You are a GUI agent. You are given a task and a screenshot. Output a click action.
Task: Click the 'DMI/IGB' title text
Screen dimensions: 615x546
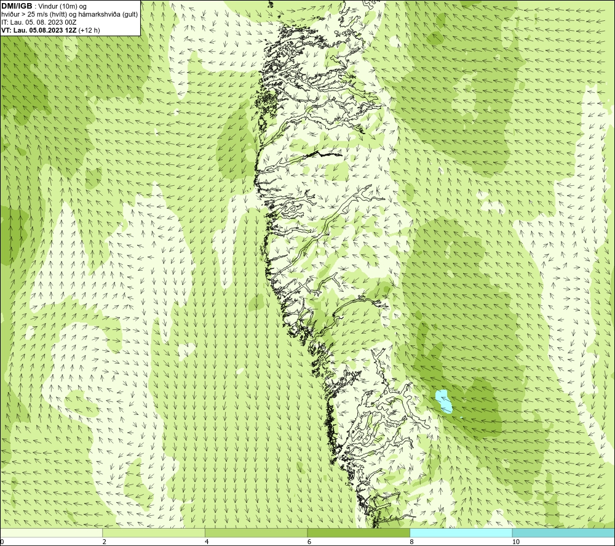point(17,6)
